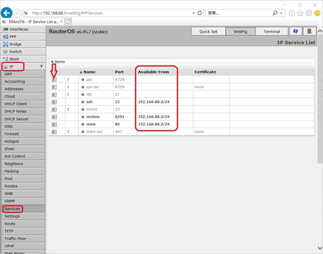
Task: Open DHCP Client submenu
Action: click(23, 104)
